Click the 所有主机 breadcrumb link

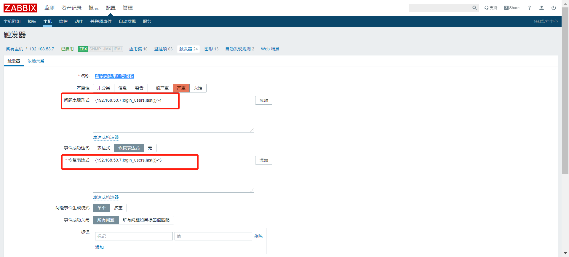pyautogui.click(x=15, y=49)
